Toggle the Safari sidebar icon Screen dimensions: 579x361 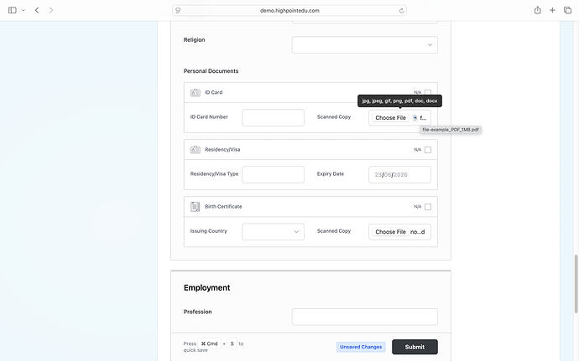13,10
